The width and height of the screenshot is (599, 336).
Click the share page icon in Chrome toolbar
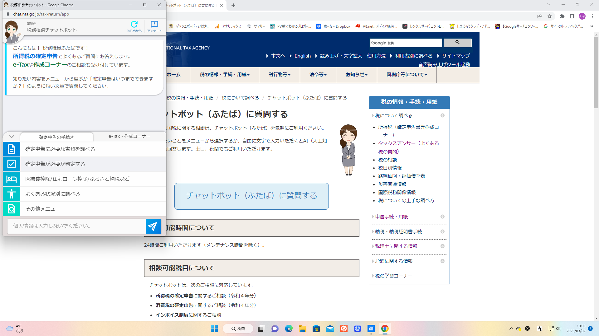(x=540, y=16)
